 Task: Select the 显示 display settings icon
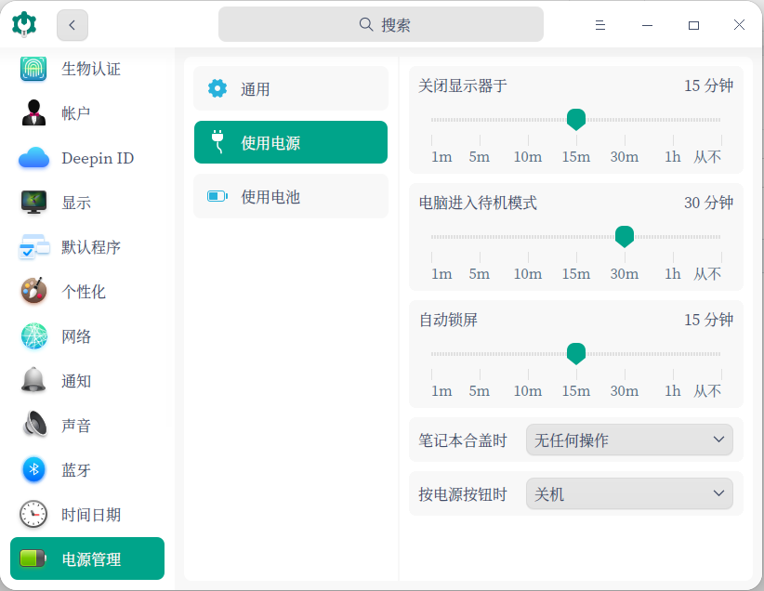click(33, 203)
